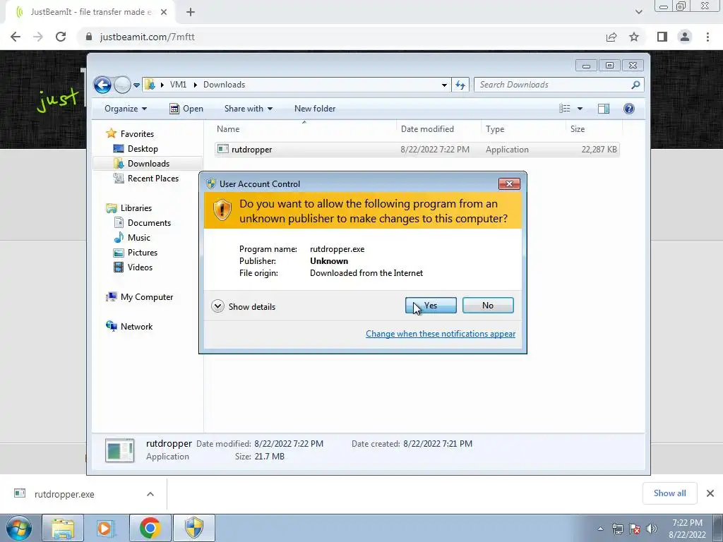Close the JustBeamIt tab
The image size is (723, 542).
point(164,12)
